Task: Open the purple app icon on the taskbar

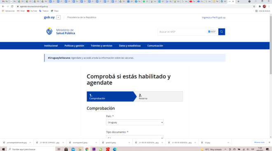Action: [x=94, y=149]
